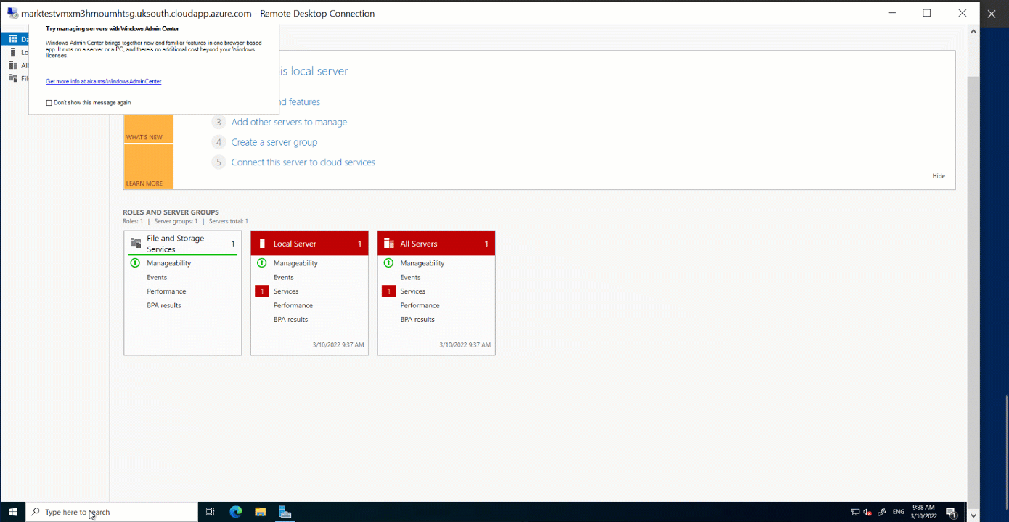Click the LEARN MORE tile
The image size is (1009, 522).
[x=148, y=167]
